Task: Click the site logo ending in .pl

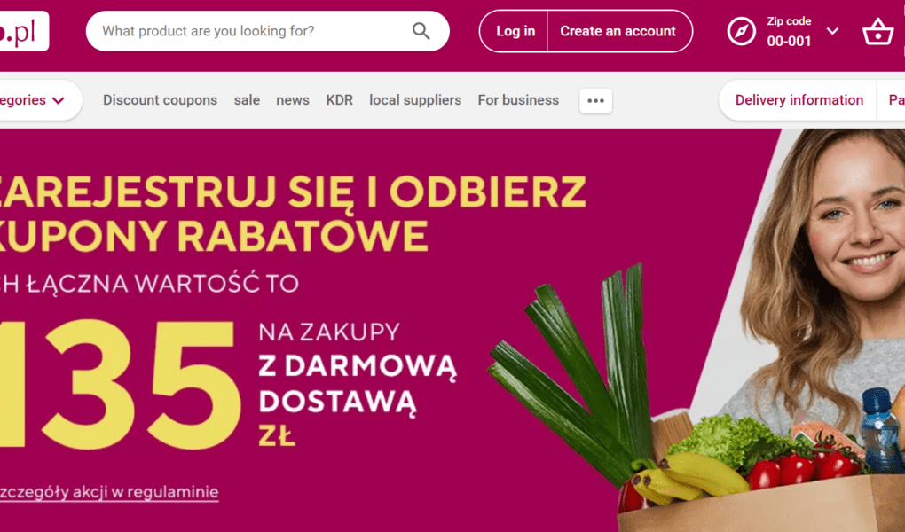Action: [x=24, y=31]
